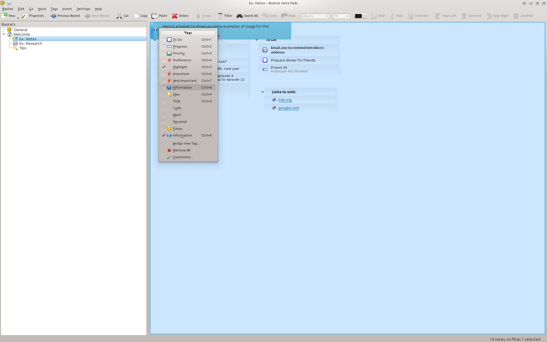Collapse the Welcome basket tree node
547x342 pixels.
[4, 34]
